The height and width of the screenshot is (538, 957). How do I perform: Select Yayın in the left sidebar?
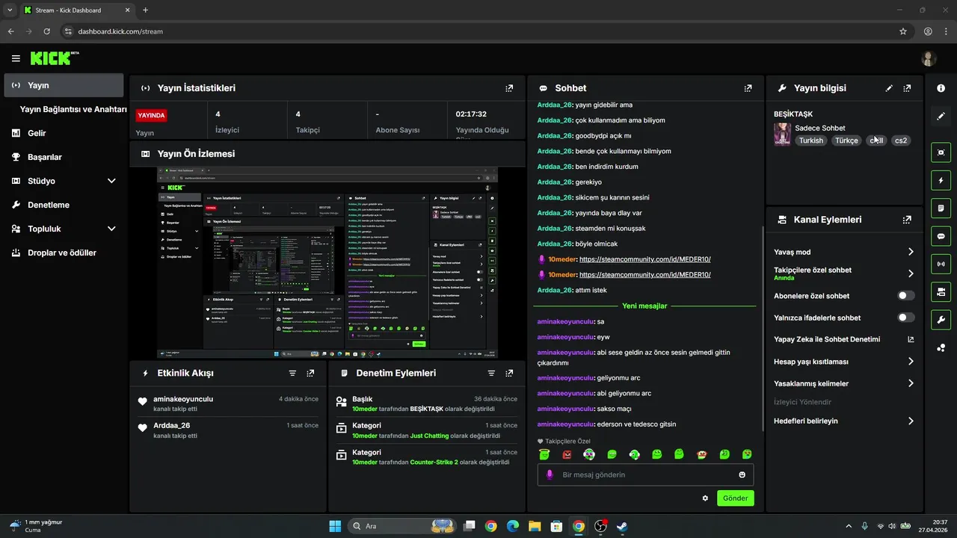tap(64, 85)
